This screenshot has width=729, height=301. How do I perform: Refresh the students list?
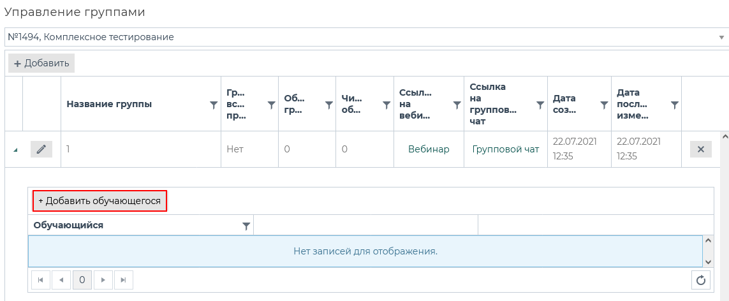coord(701,280)
